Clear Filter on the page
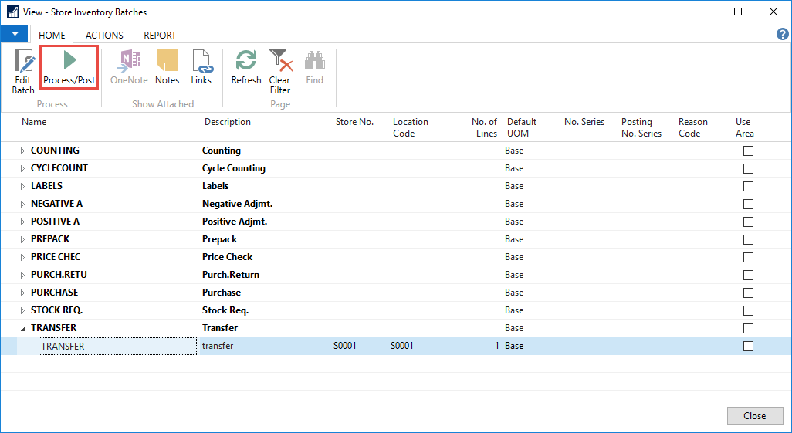 (x=279, y=69)
